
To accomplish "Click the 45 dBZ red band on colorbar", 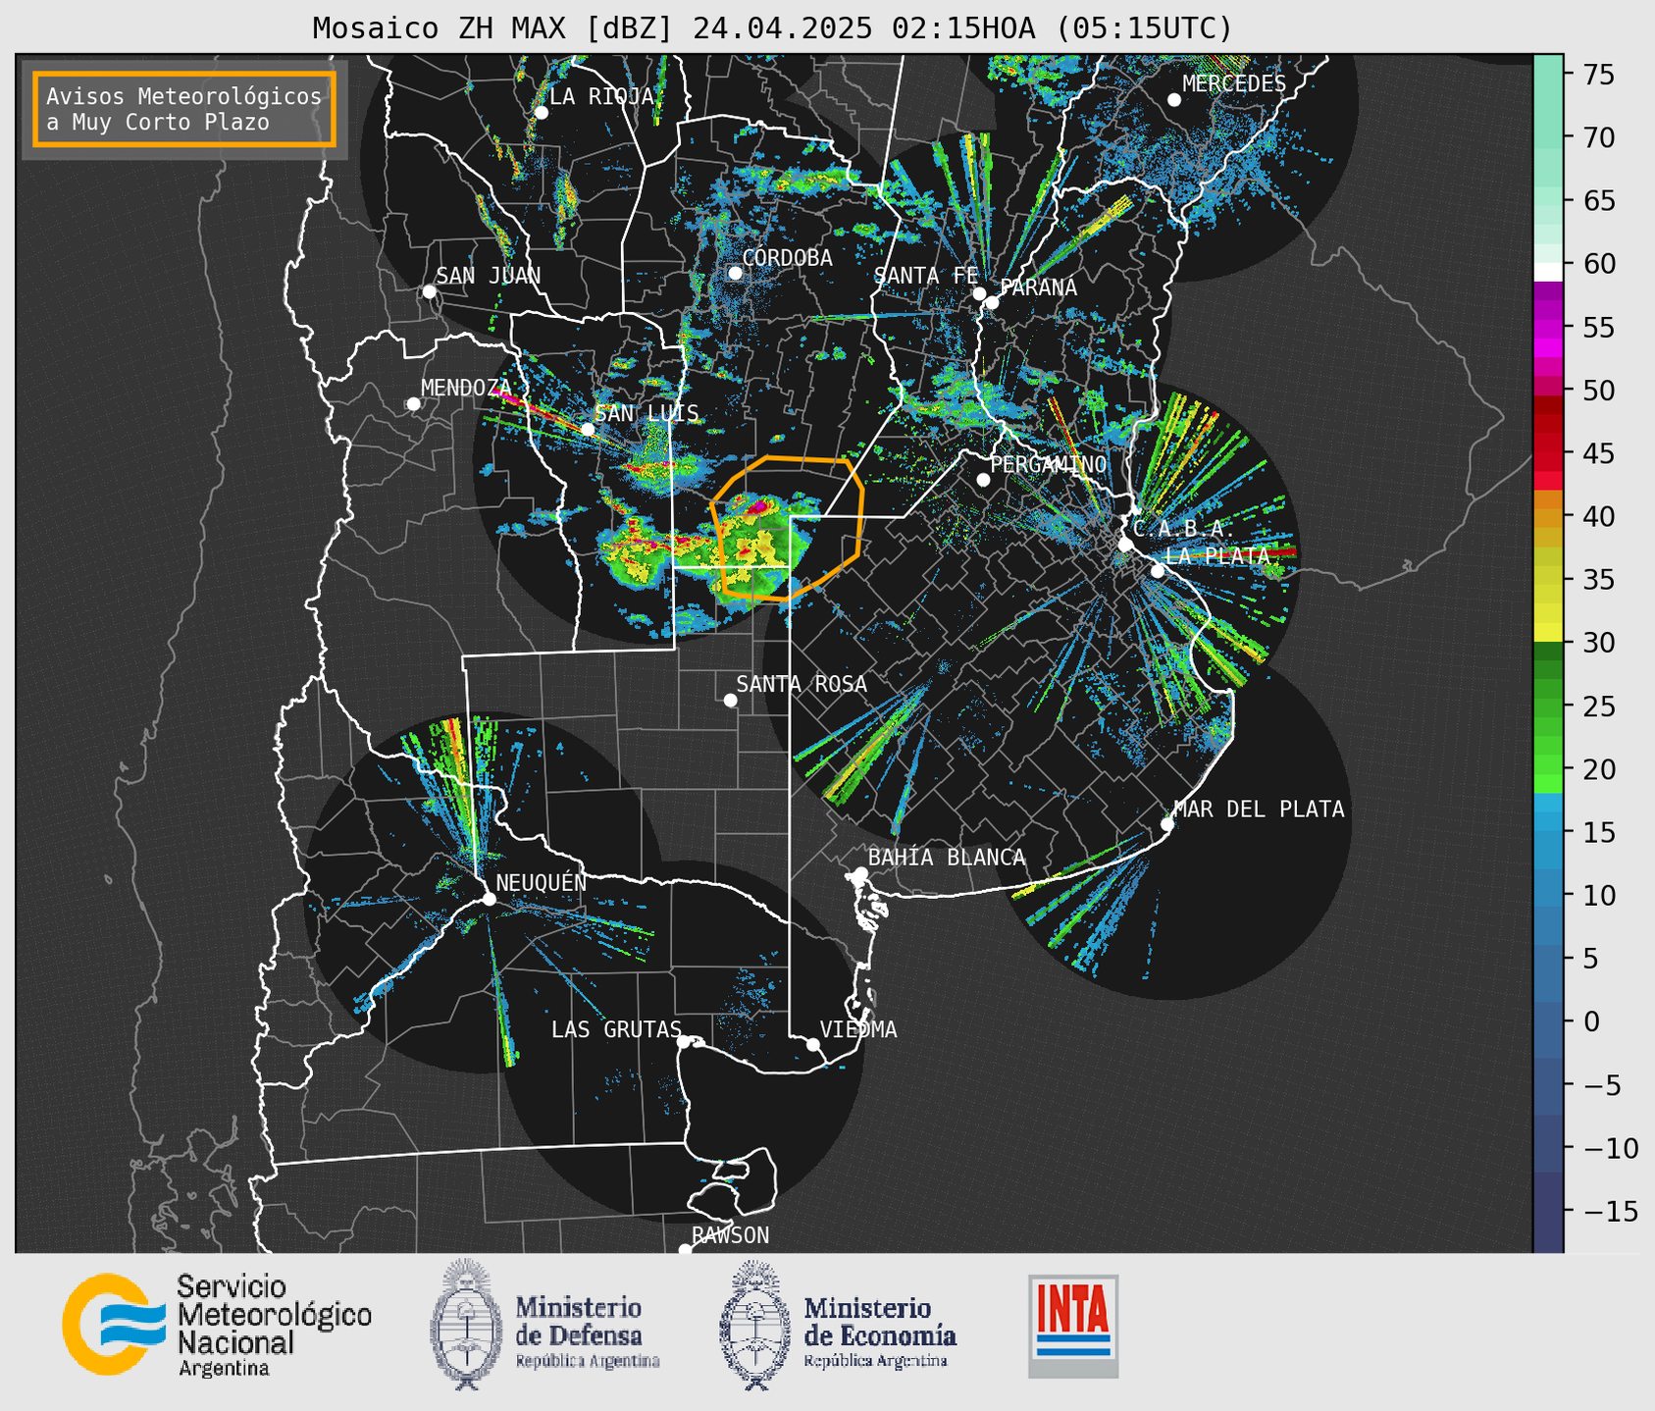I will 1548,453.
